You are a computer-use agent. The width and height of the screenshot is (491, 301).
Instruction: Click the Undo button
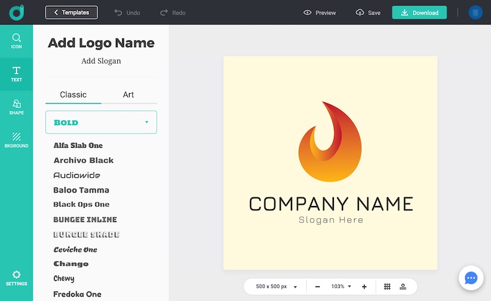pos(127,13)
